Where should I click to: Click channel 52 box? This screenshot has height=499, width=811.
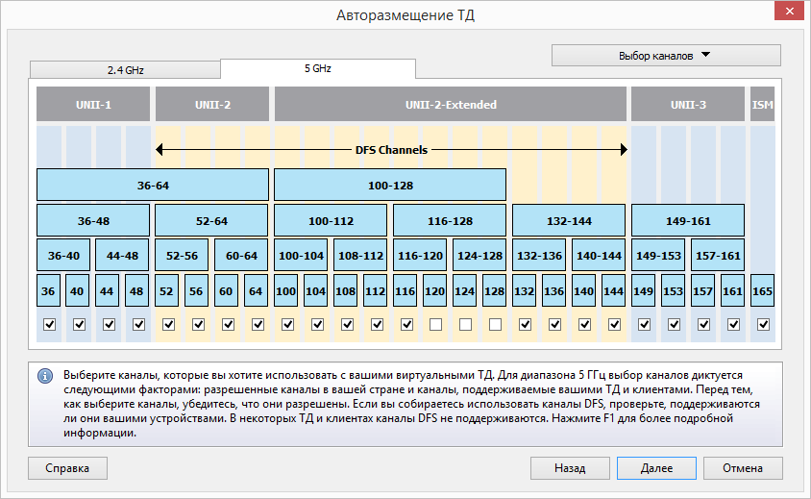point(166,291)
